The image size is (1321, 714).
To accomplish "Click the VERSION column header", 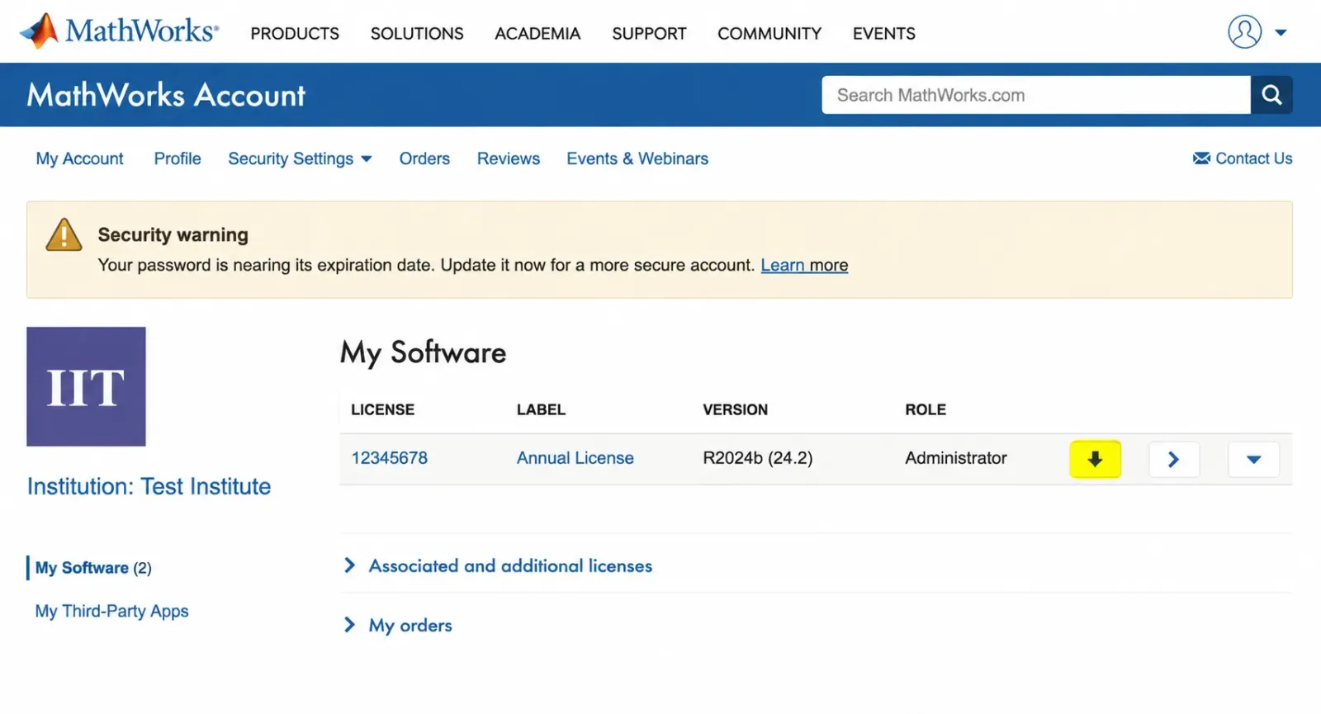I will click(736, 409).
